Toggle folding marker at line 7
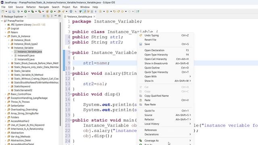Viewport: 258px width, 145px height. (x=71, y=53)
